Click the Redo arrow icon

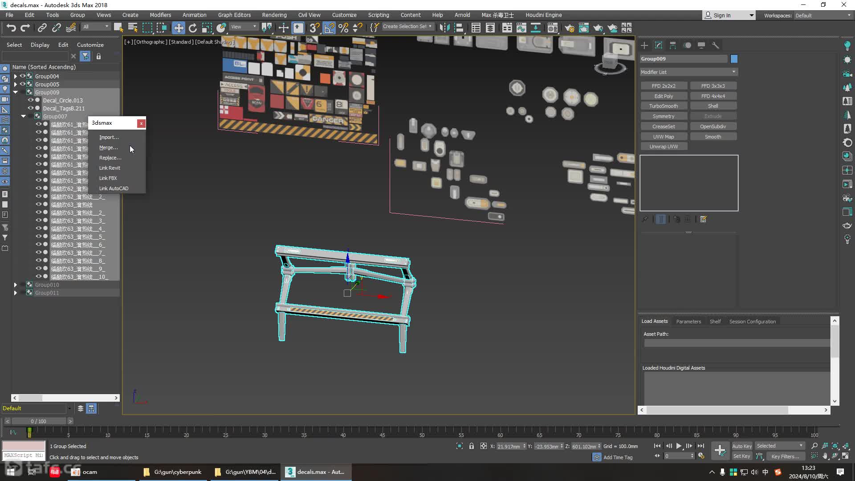click(25, 28)
